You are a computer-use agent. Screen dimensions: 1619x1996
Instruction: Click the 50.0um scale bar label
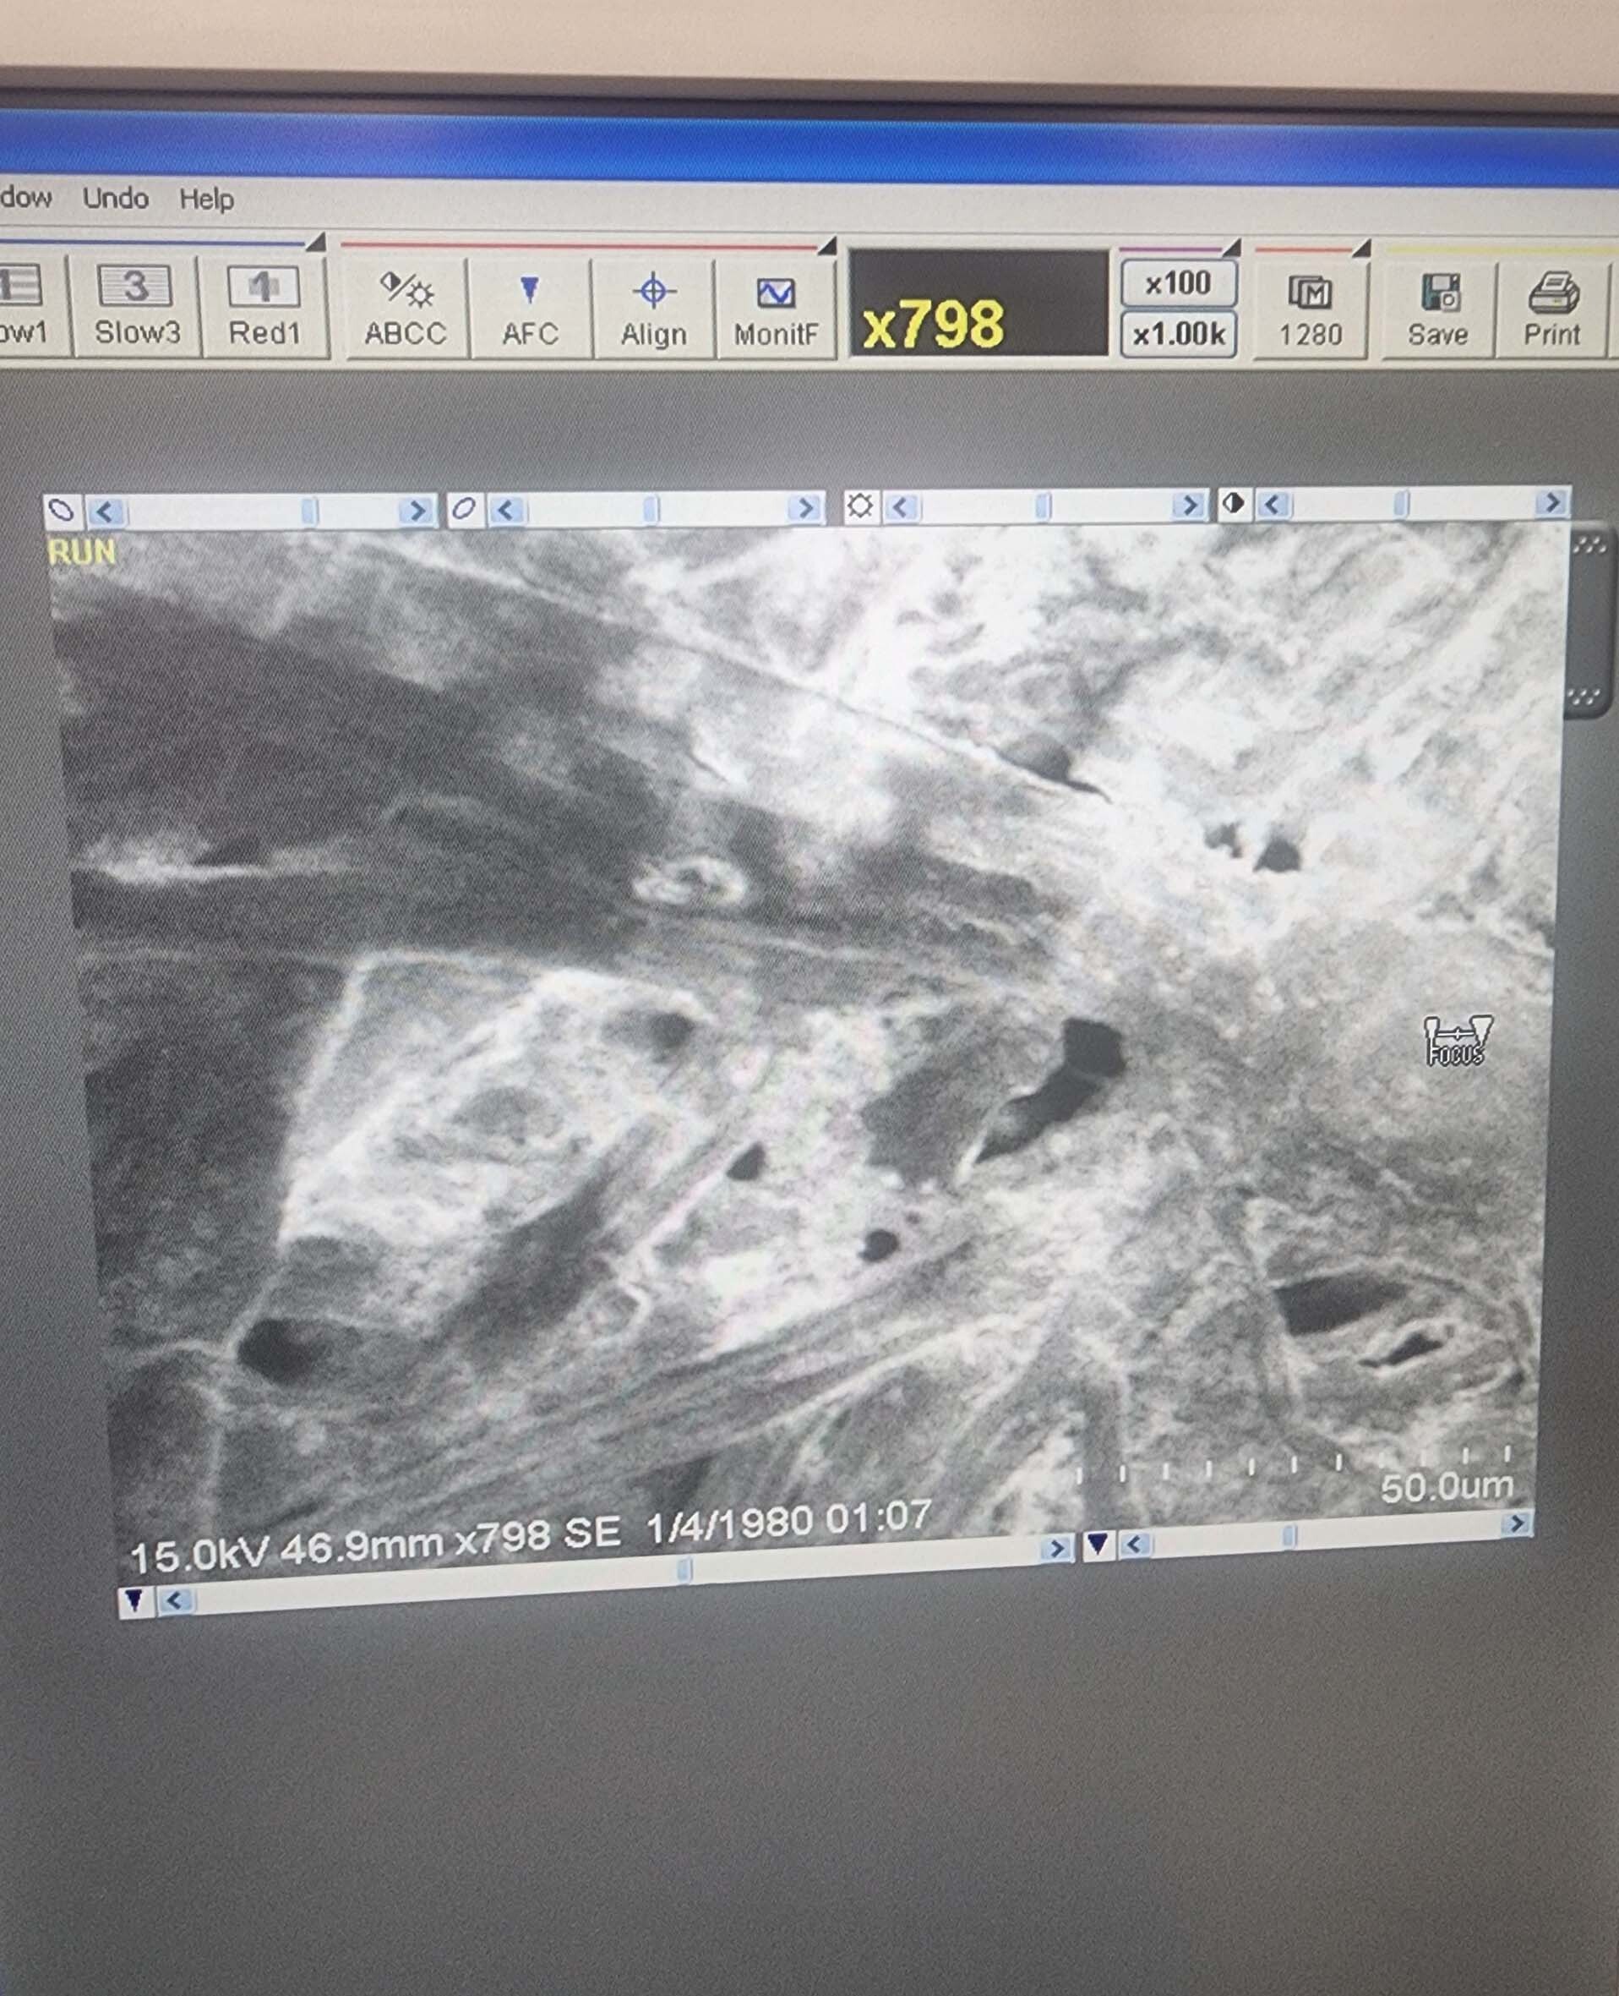(1447, 1486)
